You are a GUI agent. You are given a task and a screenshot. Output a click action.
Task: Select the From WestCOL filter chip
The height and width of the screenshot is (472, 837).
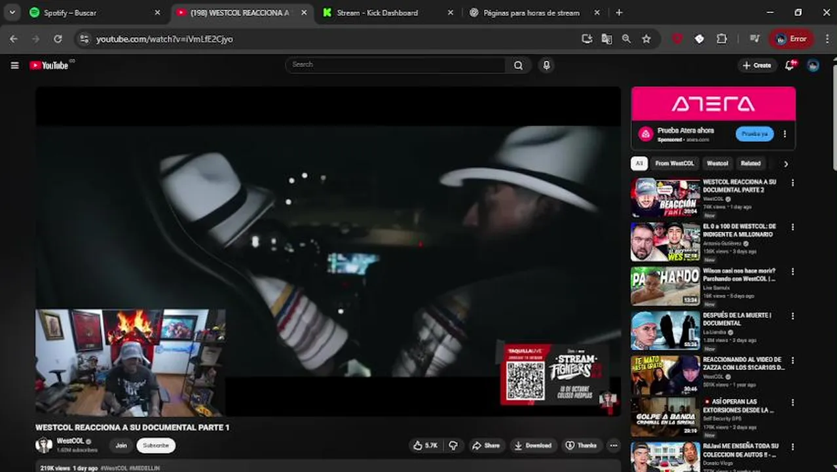pos(675,163)
